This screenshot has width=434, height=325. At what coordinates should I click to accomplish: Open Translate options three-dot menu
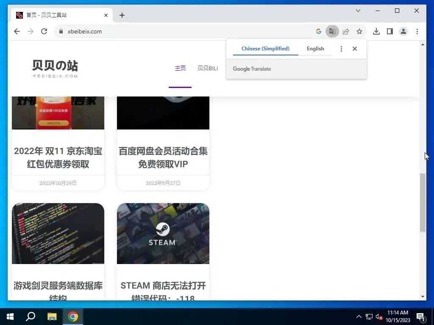click(x=341, y=49)
